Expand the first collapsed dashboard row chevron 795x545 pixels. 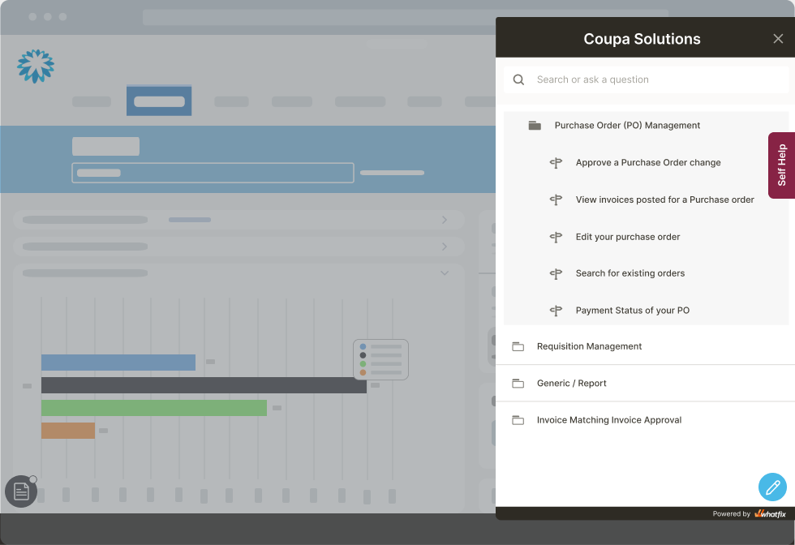[445, 220]
